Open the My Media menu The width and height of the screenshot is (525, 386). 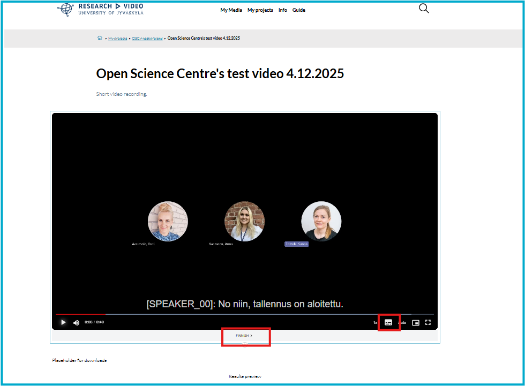coord(231,10)
